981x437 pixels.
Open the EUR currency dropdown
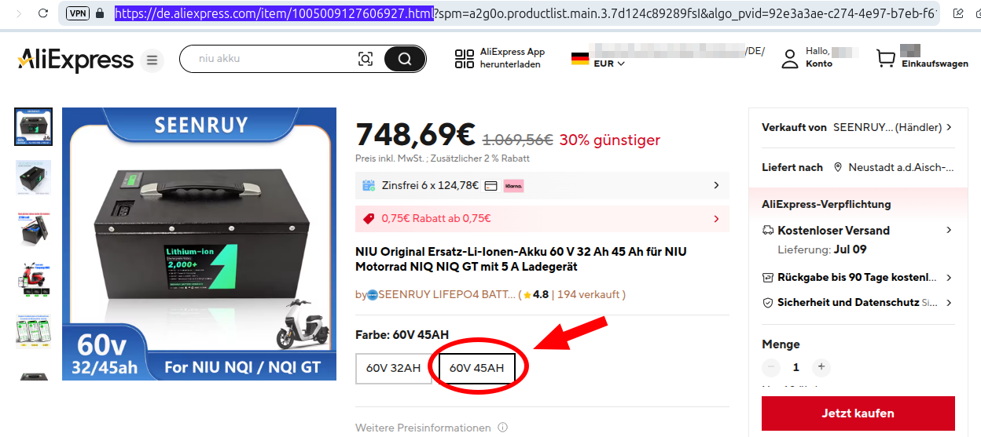pos(609,64)
